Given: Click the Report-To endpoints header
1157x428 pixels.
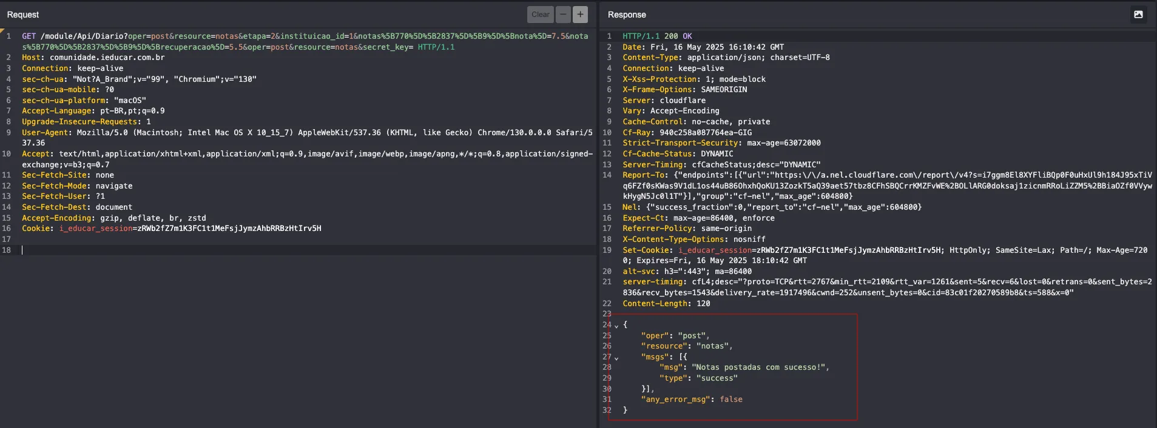Looking at the screenshot, I should (888, 186).
